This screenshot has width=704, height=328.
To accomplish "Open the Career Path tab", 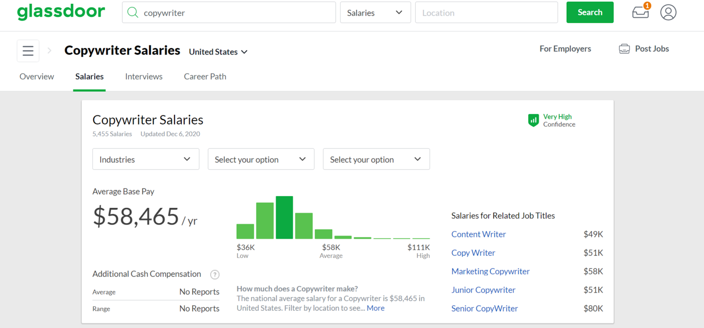I will (x=205, y=76).
